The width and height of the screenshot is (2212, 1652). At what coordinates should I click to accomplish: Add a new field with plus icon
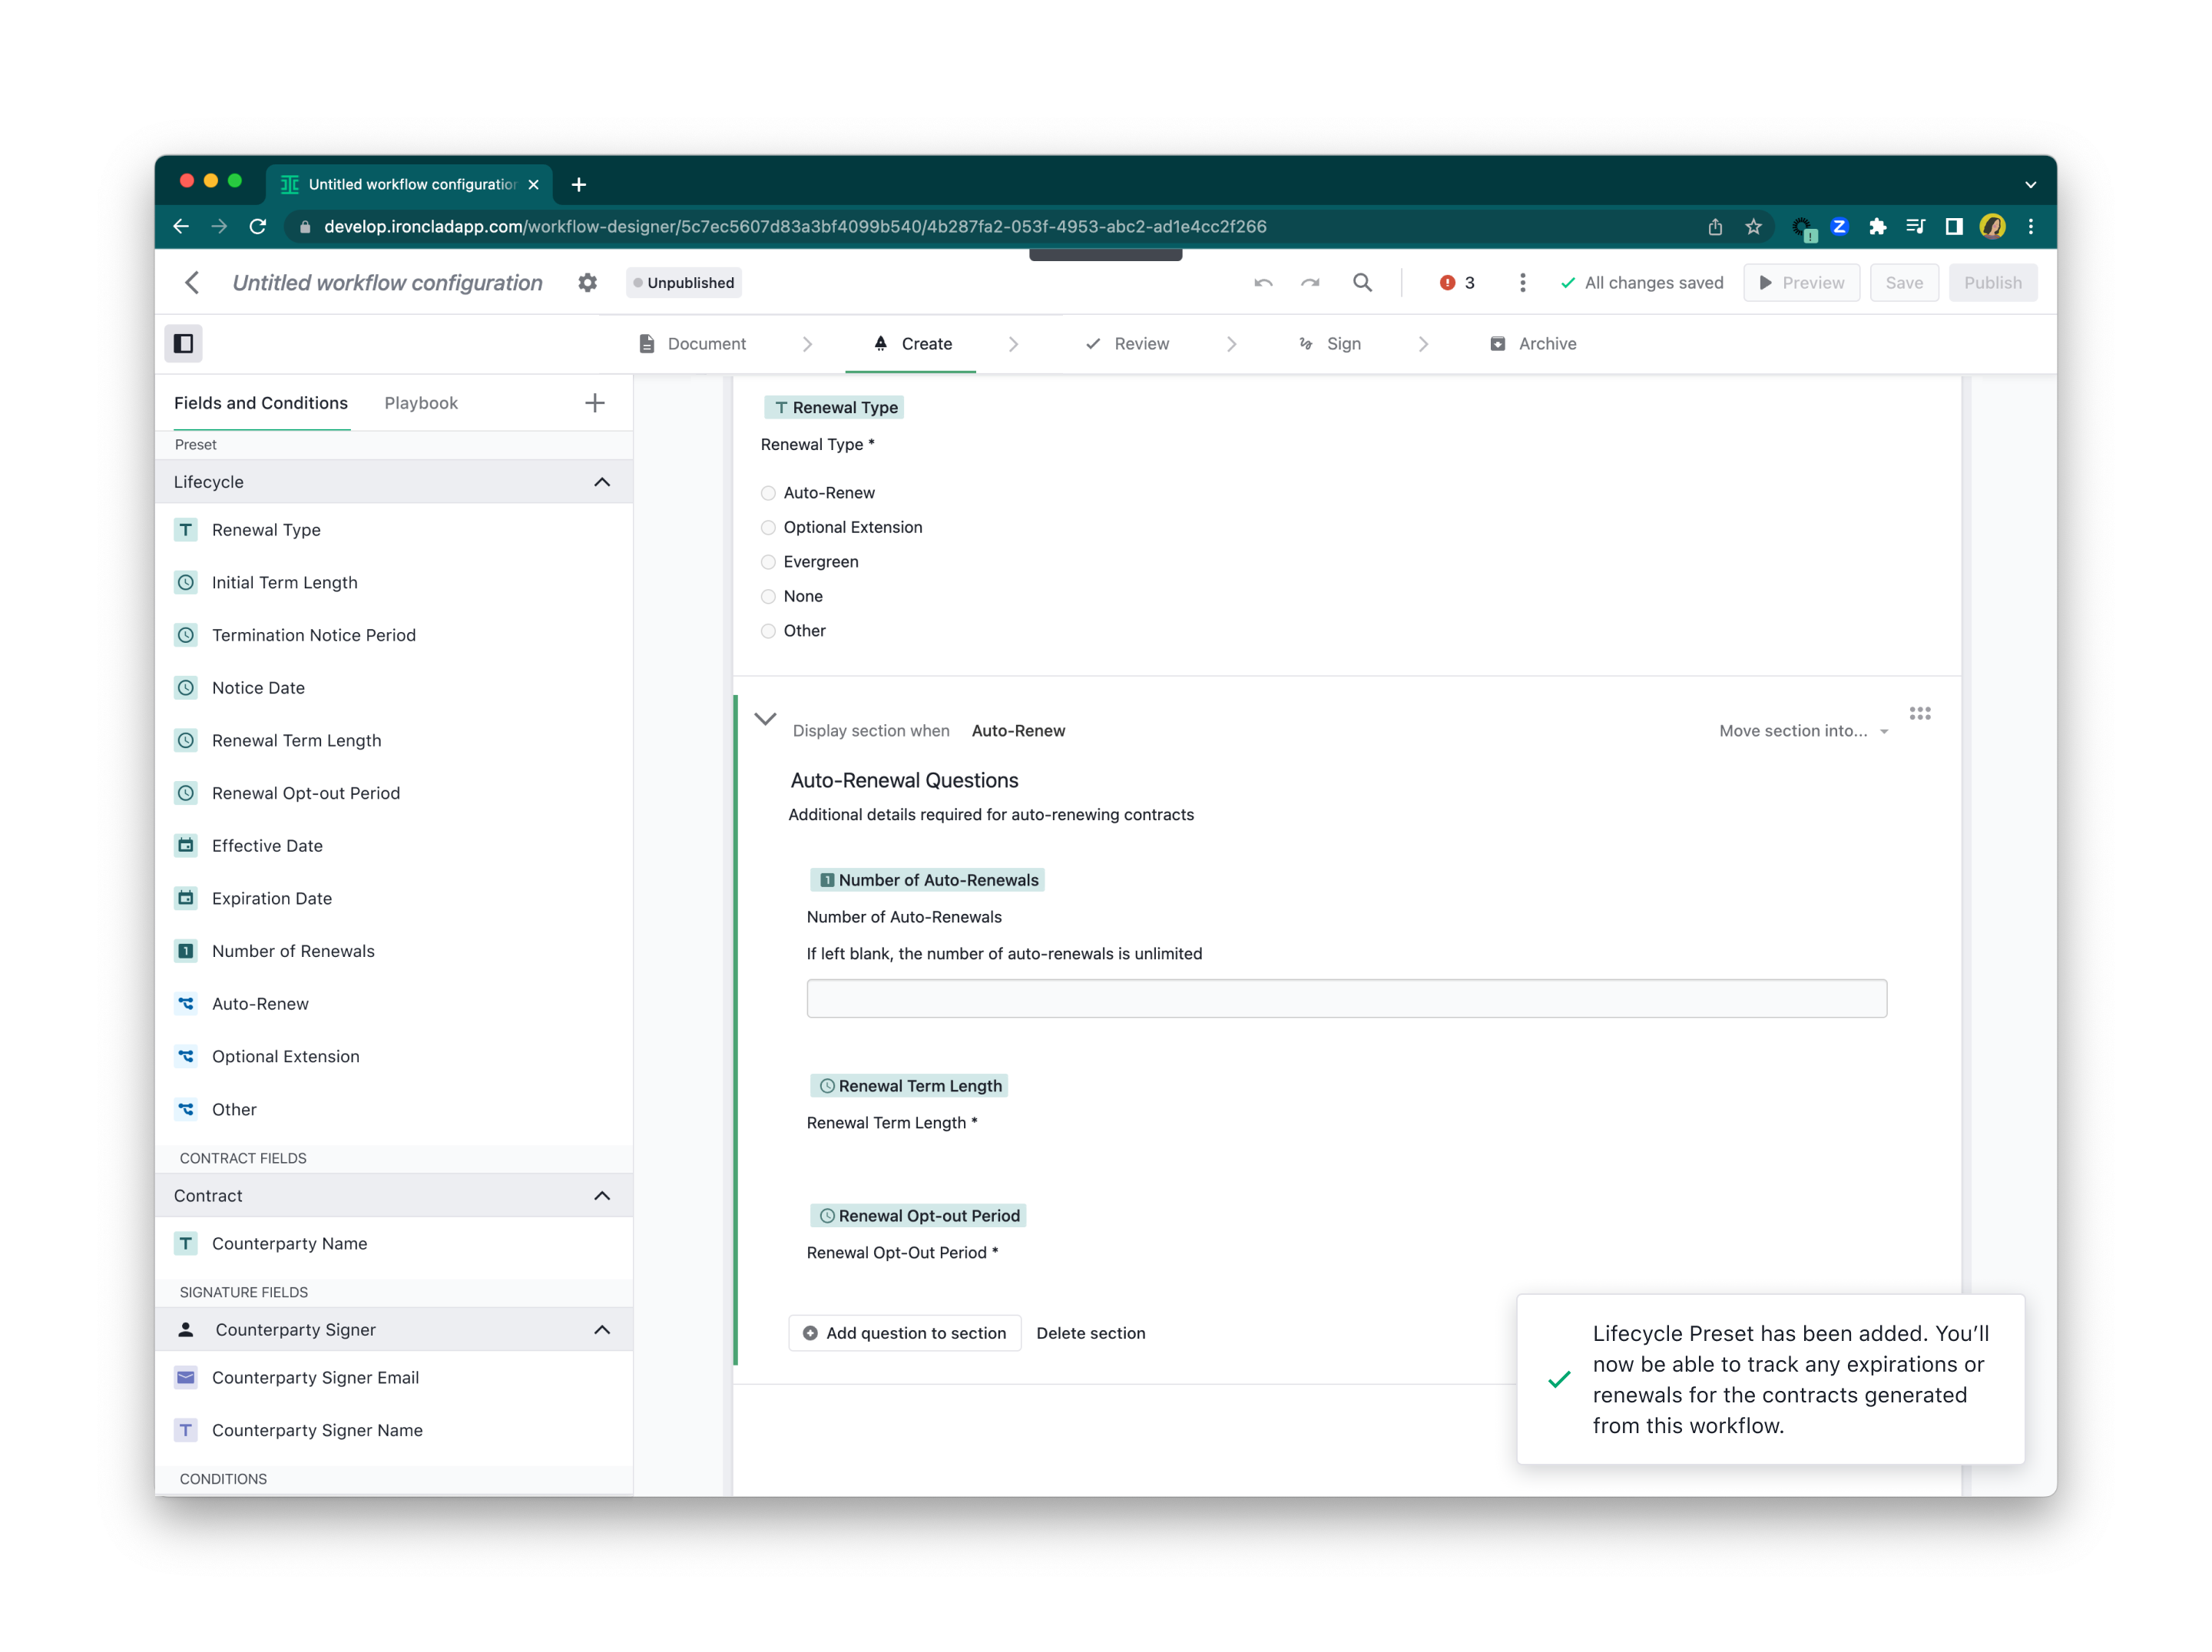(595, 402)
